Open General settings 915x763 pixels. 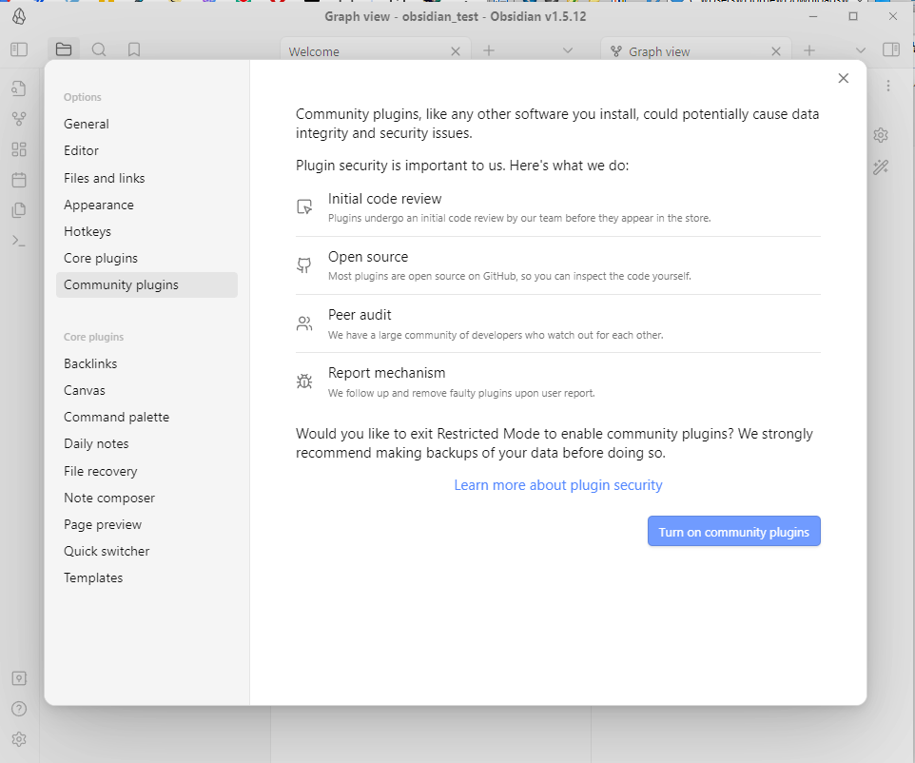147,124
